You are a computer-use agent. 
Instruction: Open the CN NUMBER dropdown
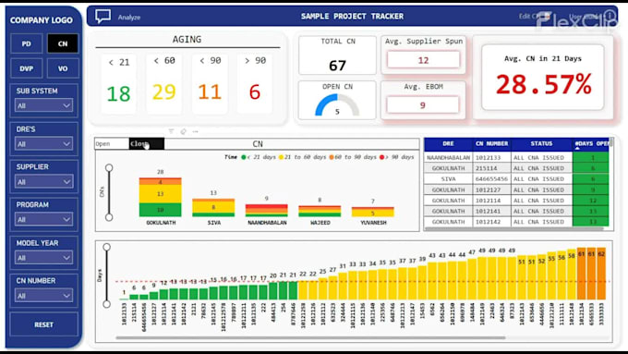pyautogui.click(x=43, y=296)
